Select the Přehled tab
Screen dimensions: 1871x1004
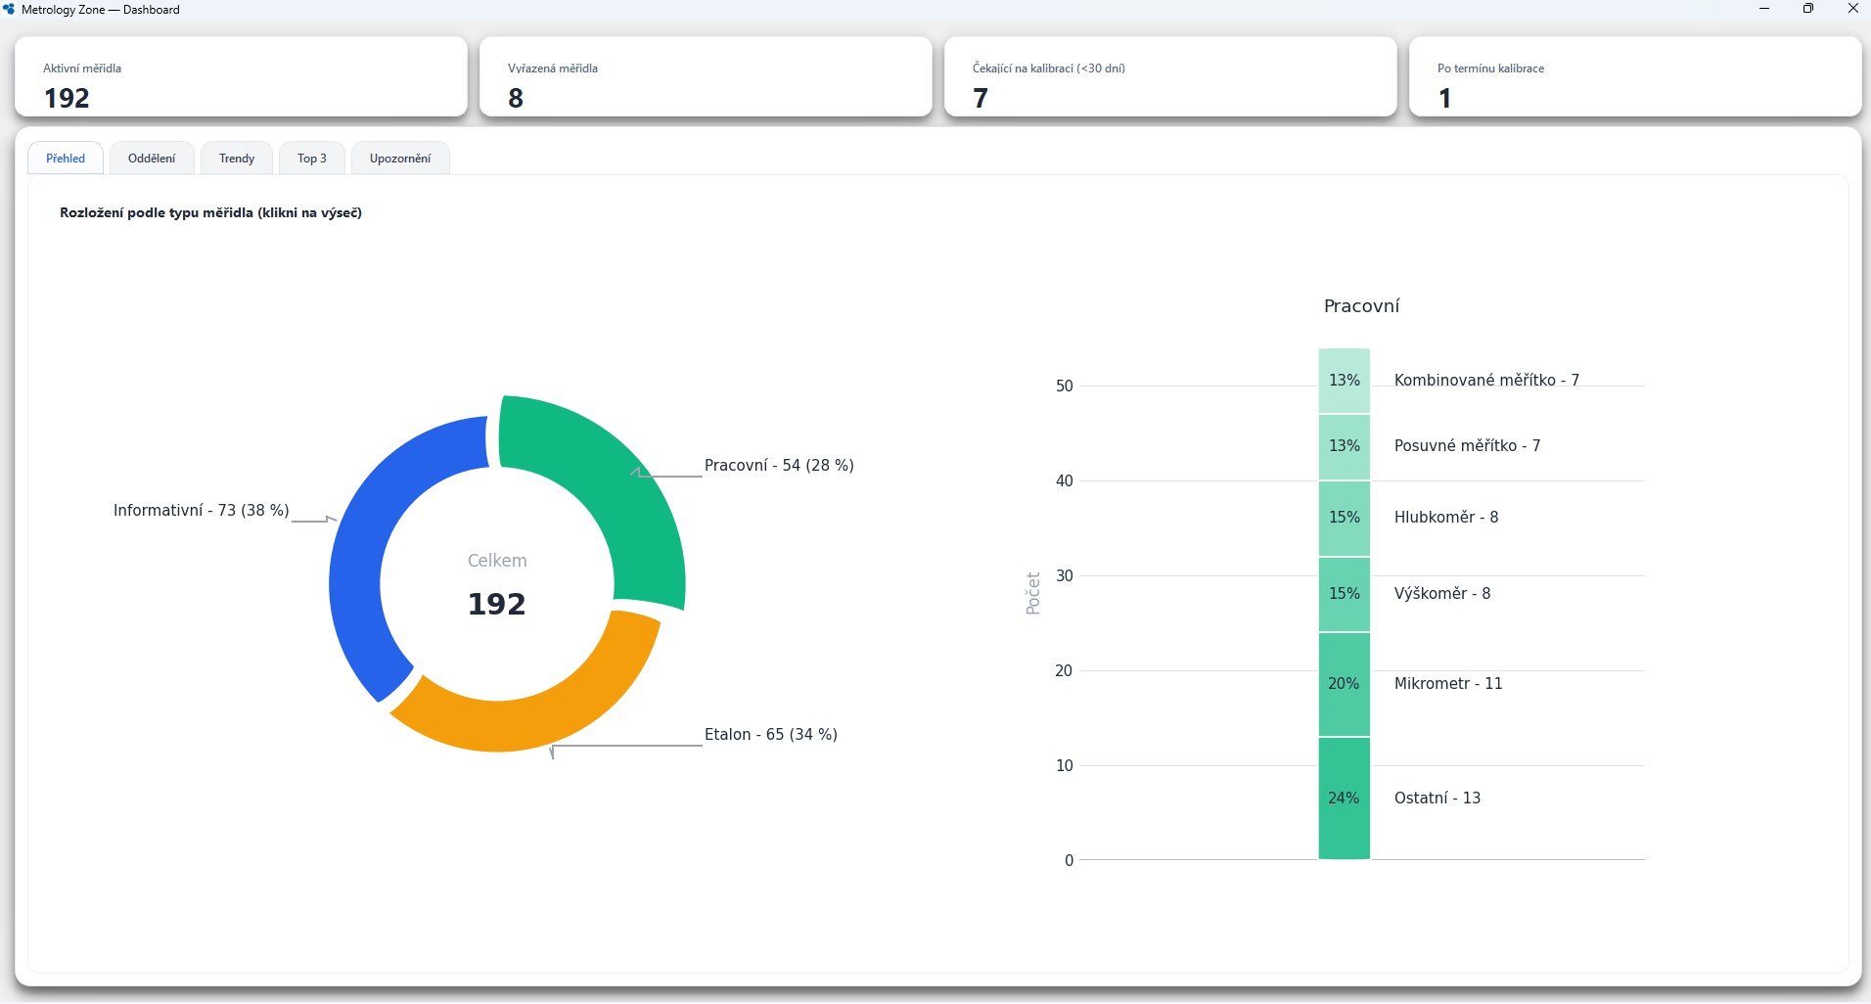coord(66,159)
